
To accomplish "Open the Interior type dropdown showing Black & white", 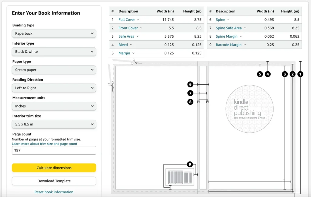I will pos(54,52).
